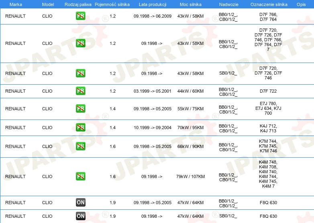
Task: Click the petrol icon in the 66kW / 90KM row
Action: tap(81, 146)
